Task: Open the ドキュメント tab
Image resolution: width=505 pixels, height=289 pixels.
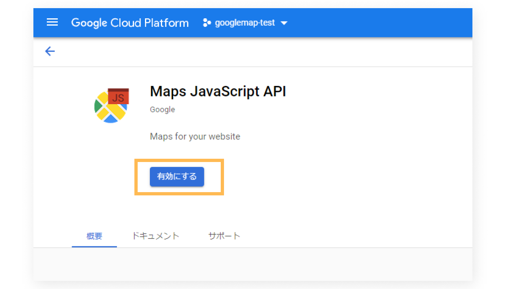Action: 156,236
